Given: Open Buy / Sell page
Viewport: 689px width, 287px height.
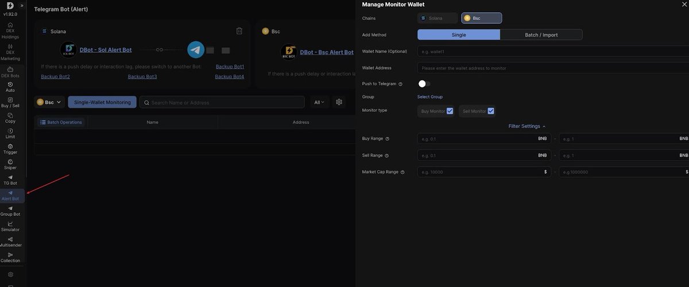Looking at the screenshot, I should pyautogui.click(x=10, y=103).
